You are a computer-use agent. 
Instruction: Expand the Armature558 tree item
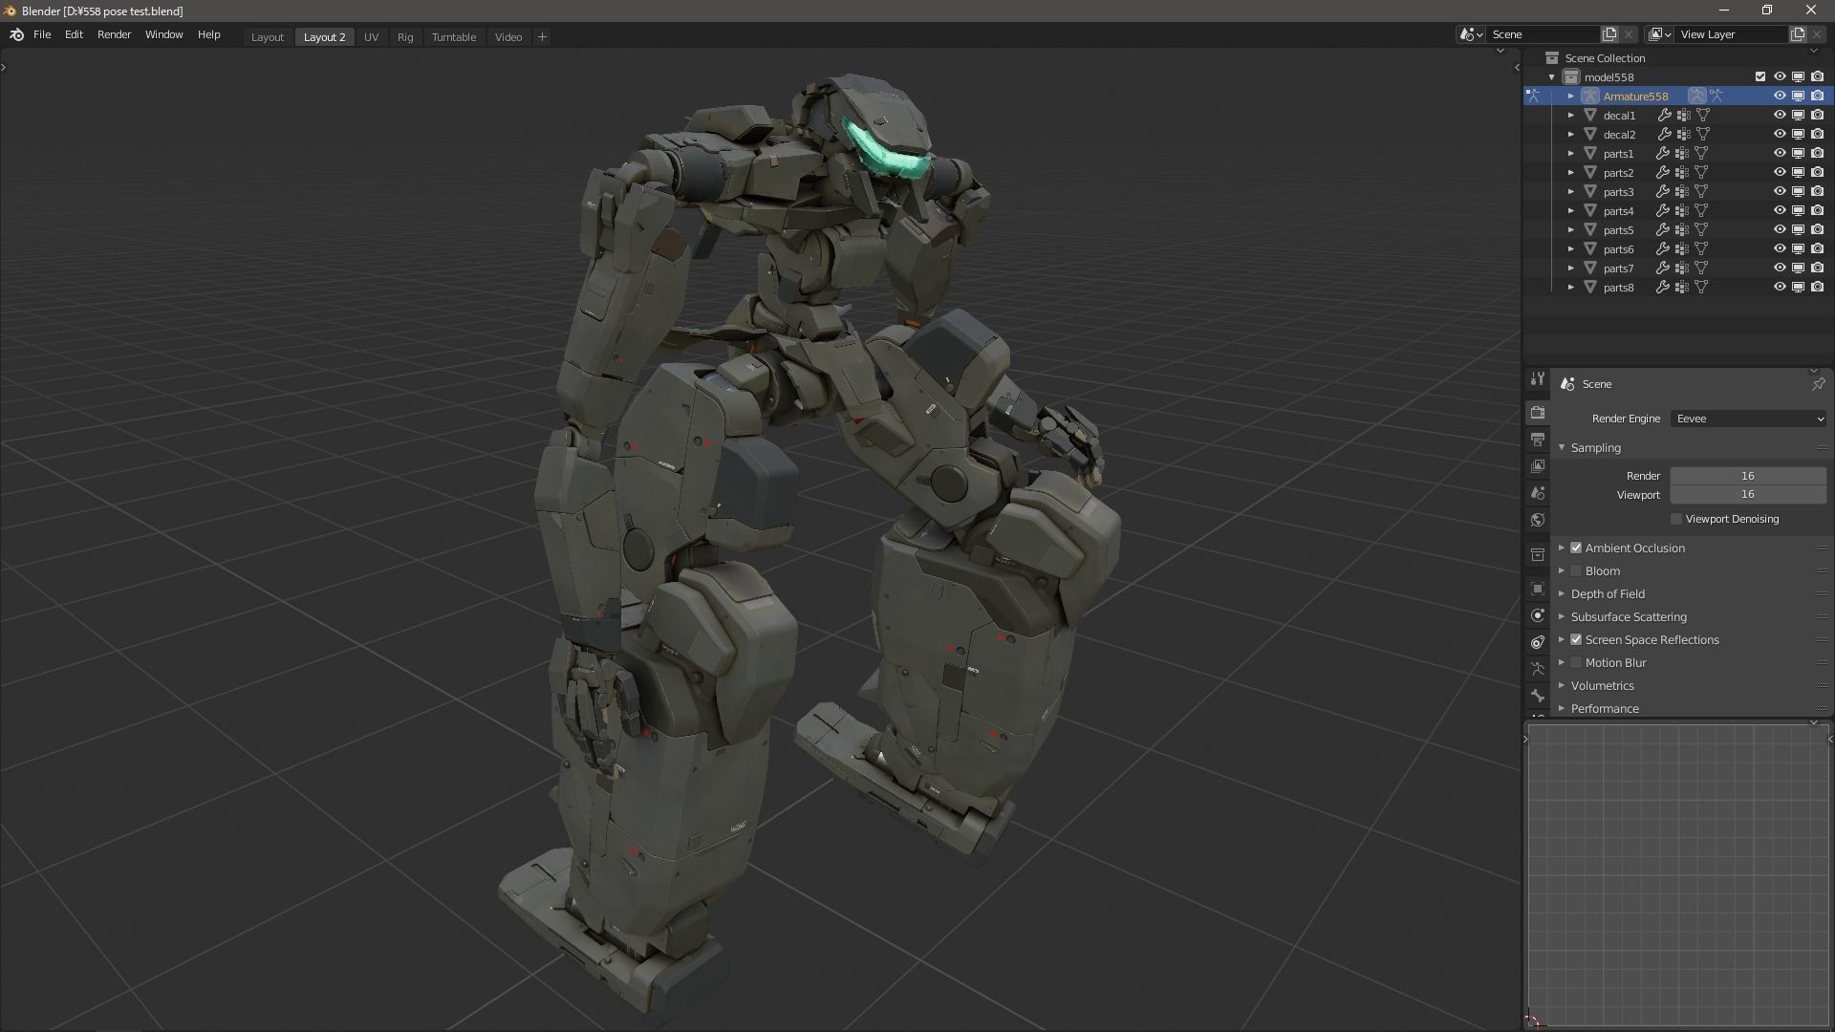point(1570,97)
